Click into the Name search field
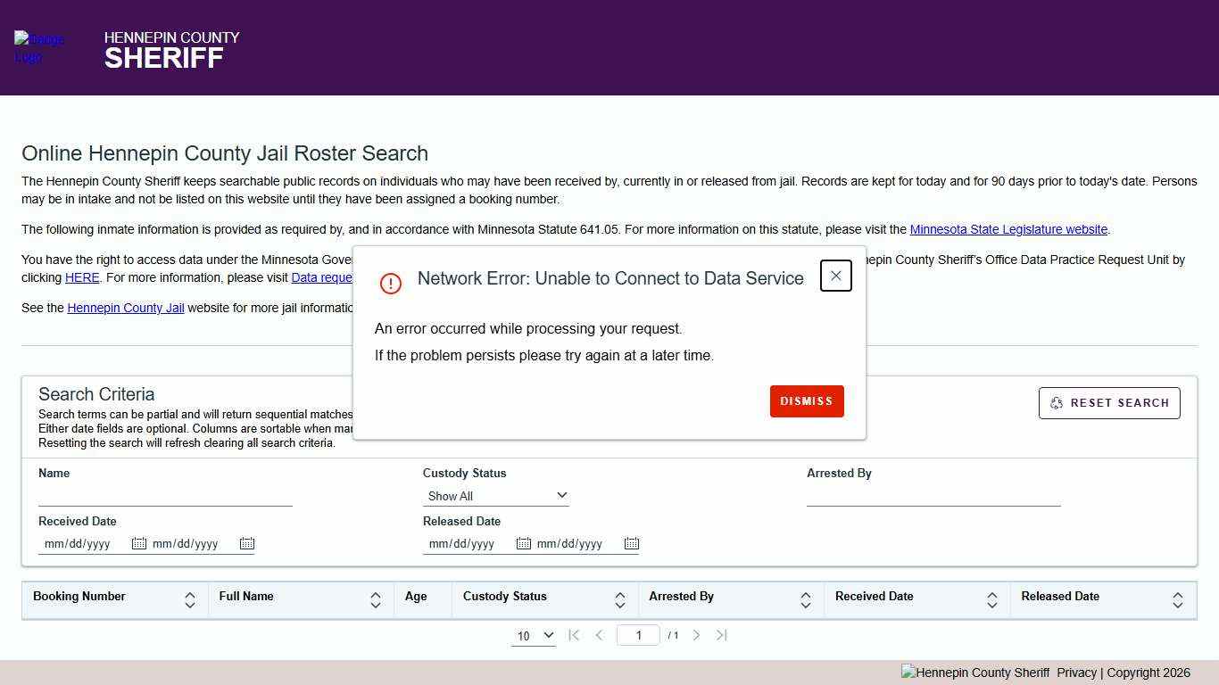Image resolution: width=1219 pixels, height=685 pixels. tap(165, 496)
